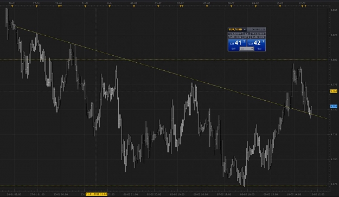Click the Sell button in EUR/USD widget

coord(237,45)
